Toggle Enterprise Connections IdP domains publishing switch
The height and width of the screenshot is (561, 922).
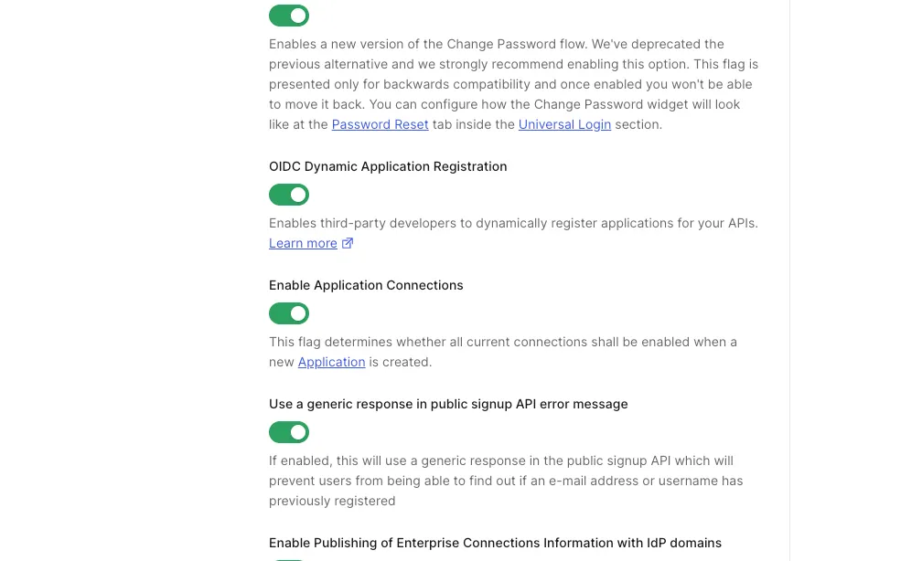289,560
